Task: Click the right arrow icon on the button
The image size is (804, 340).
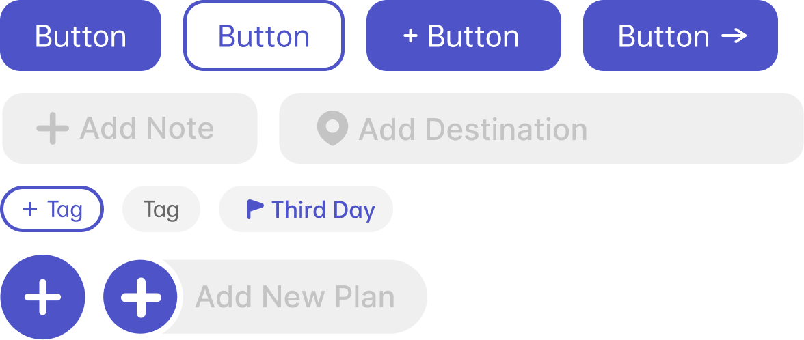Action: pyautogui.click(x=734, y=36)
